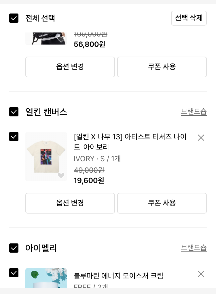
Task: Click 쿠폰 사용 for the ivory t-shirt
Action: [x=162, y=203]
